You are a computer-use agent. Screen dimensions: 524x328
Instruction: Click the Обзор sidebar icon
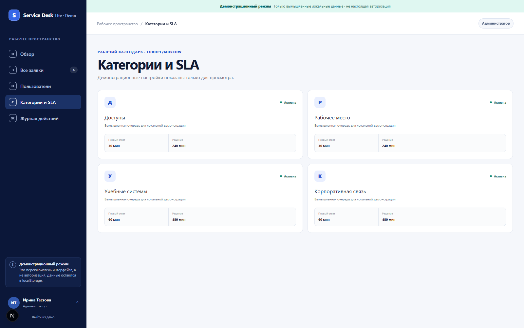[13, 54]
